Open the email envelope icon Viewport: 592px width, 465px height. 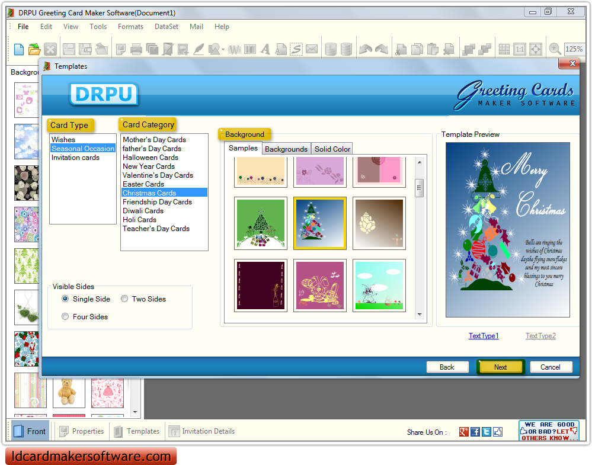311,49
